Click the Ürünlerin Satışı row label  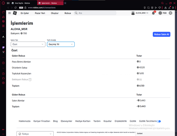[x=20, y=68]
